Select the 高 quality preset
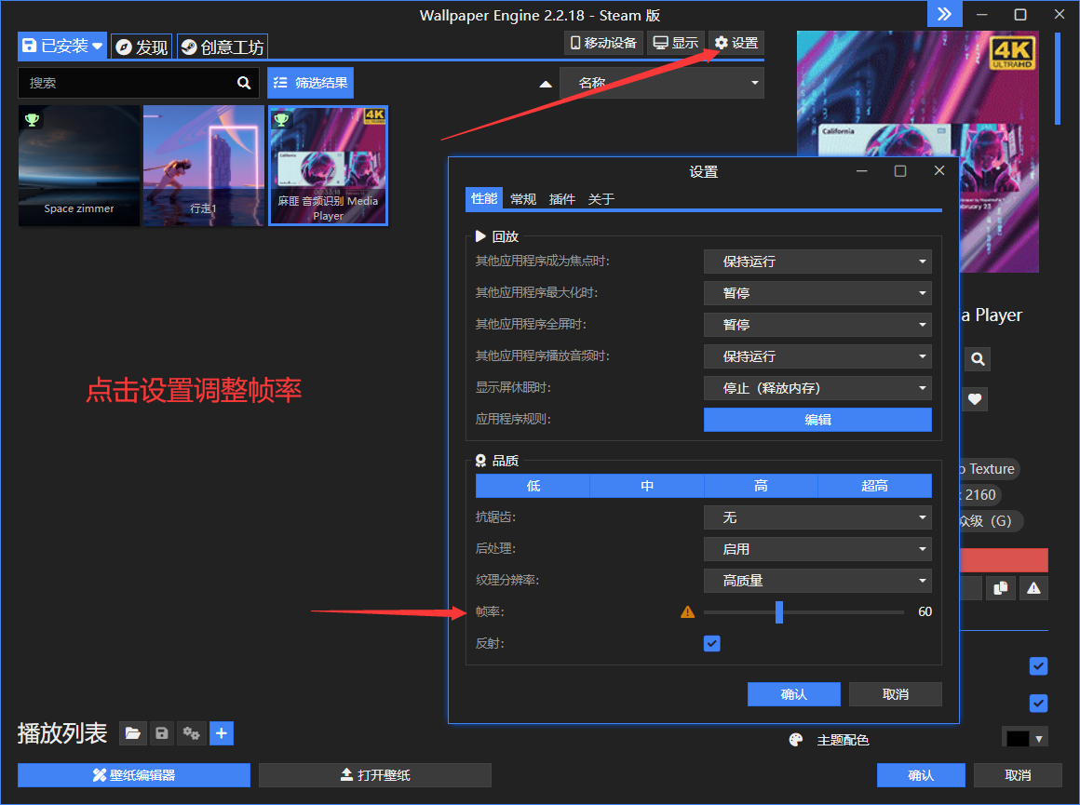The image size is (1080, 805). coord(761,486)
